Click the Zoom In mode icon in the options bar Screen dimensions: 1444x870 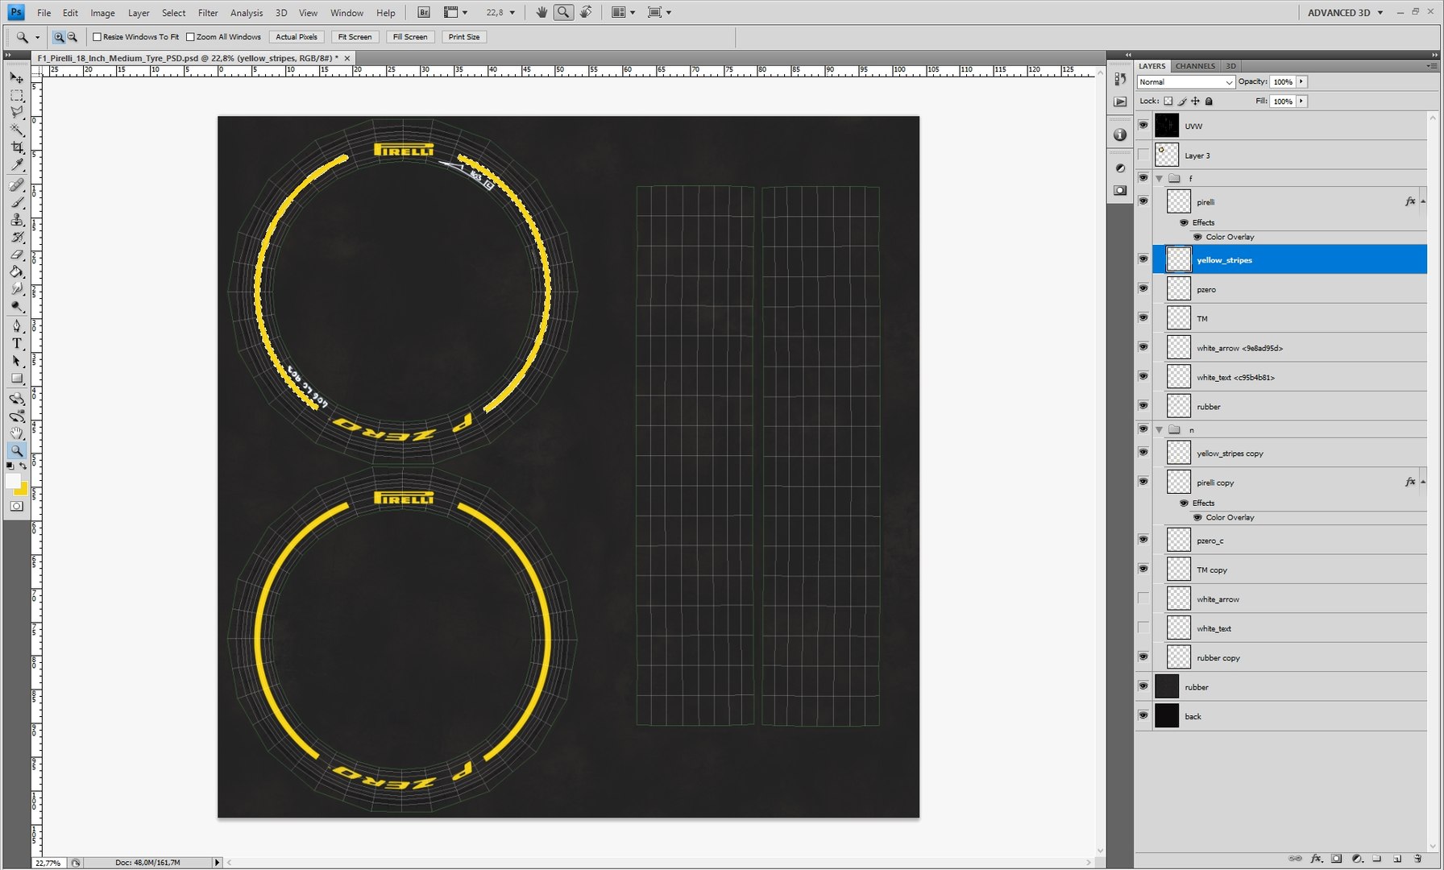tap(59, 37)
